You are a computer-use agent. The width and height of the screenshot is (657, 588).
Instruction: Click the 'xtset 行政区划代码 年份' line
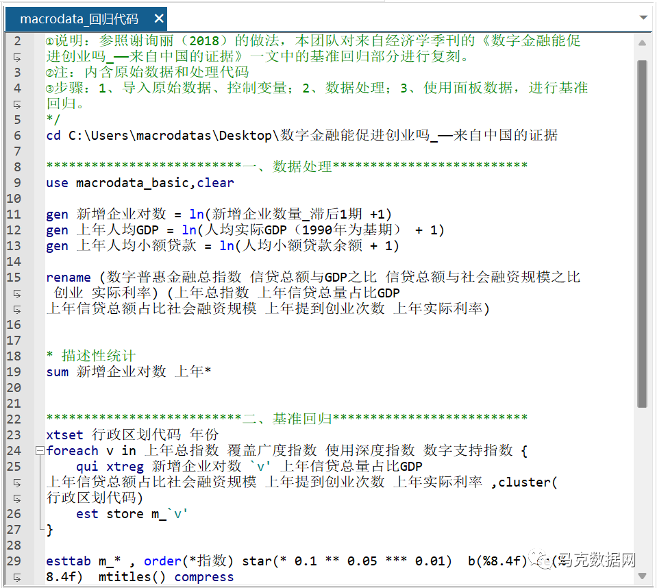(132, 434)
